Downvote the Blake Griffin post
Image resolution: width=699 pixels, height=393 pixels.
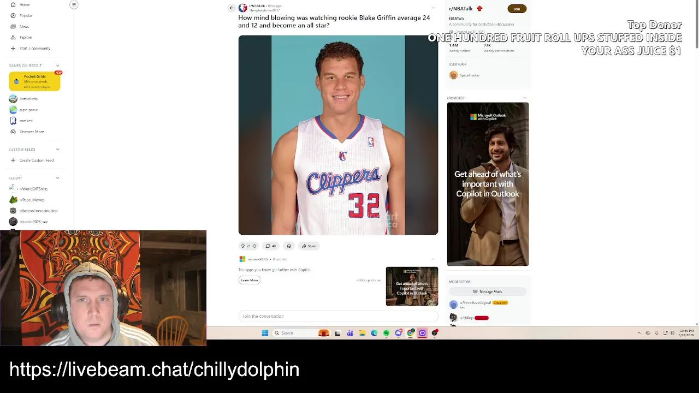click(x=254, y=246)
